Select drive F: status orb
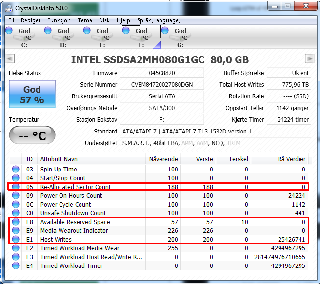 126,30
